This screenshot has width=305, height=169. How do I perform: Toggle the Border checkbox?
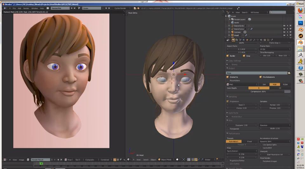227,56
